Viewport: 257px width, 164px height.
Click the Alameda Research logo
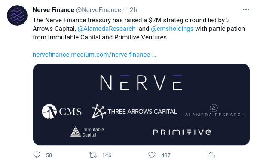pos(215,110)
